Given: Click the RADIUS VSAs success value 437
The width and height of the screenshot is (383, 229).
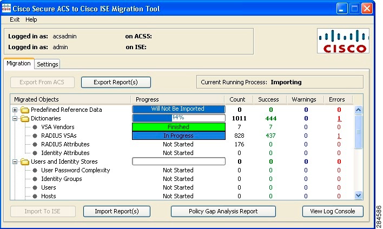Looking at the screenshot, I should click(x=270, y=136).
